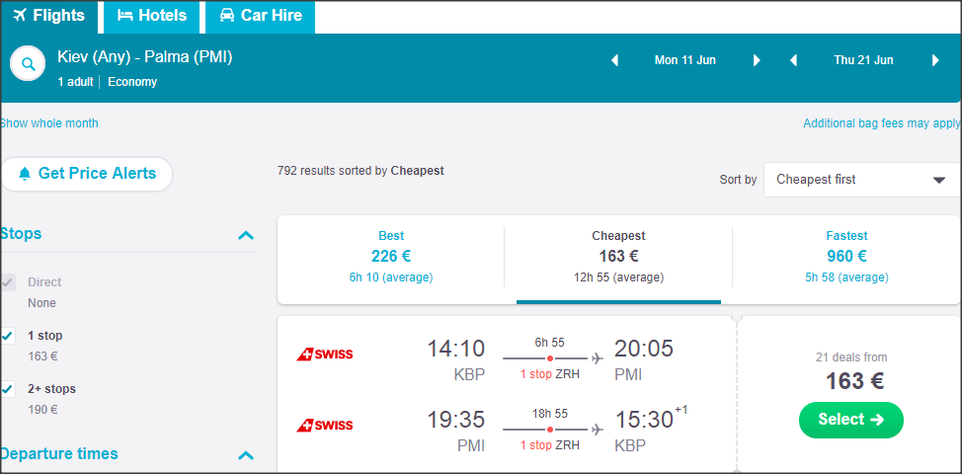Toggle the Direct flights checkbox
The image size is (962, 474).
(8, 282)
